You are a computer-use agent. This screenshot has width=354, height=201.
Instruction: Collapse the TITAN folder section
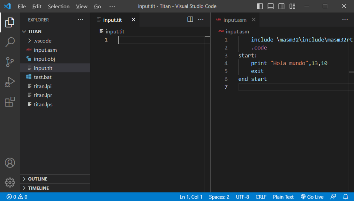coord(55,31)
